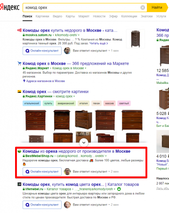Click the moskva.satom.ru green URL
Screen dimensions: 169x213
point(39,35)
